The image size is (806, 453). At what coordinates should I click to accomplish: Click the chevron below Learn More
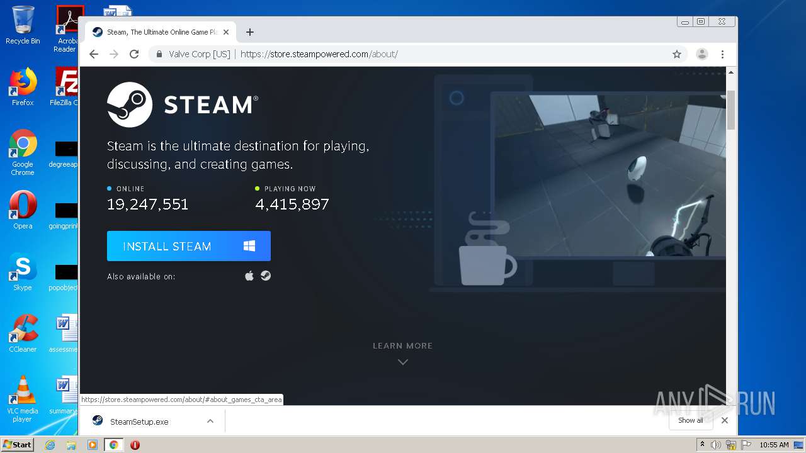[403, 362]
